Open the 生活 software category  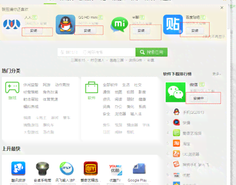(x=126, y=85)
